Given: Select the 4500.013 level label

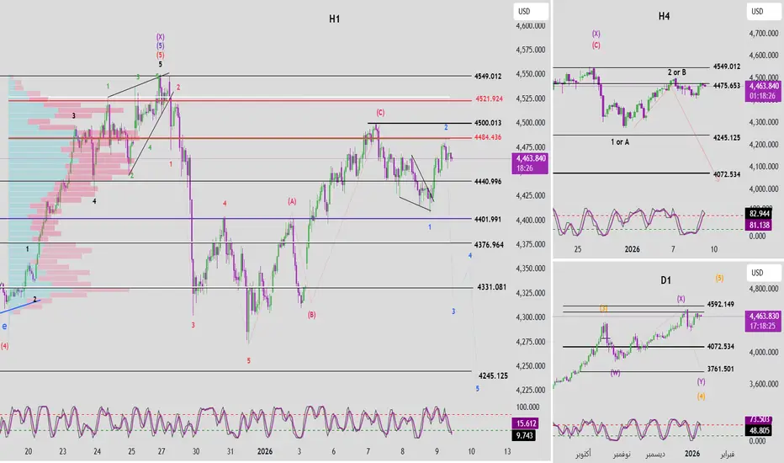Looking at the screenshot, I should tap(488, 123).
